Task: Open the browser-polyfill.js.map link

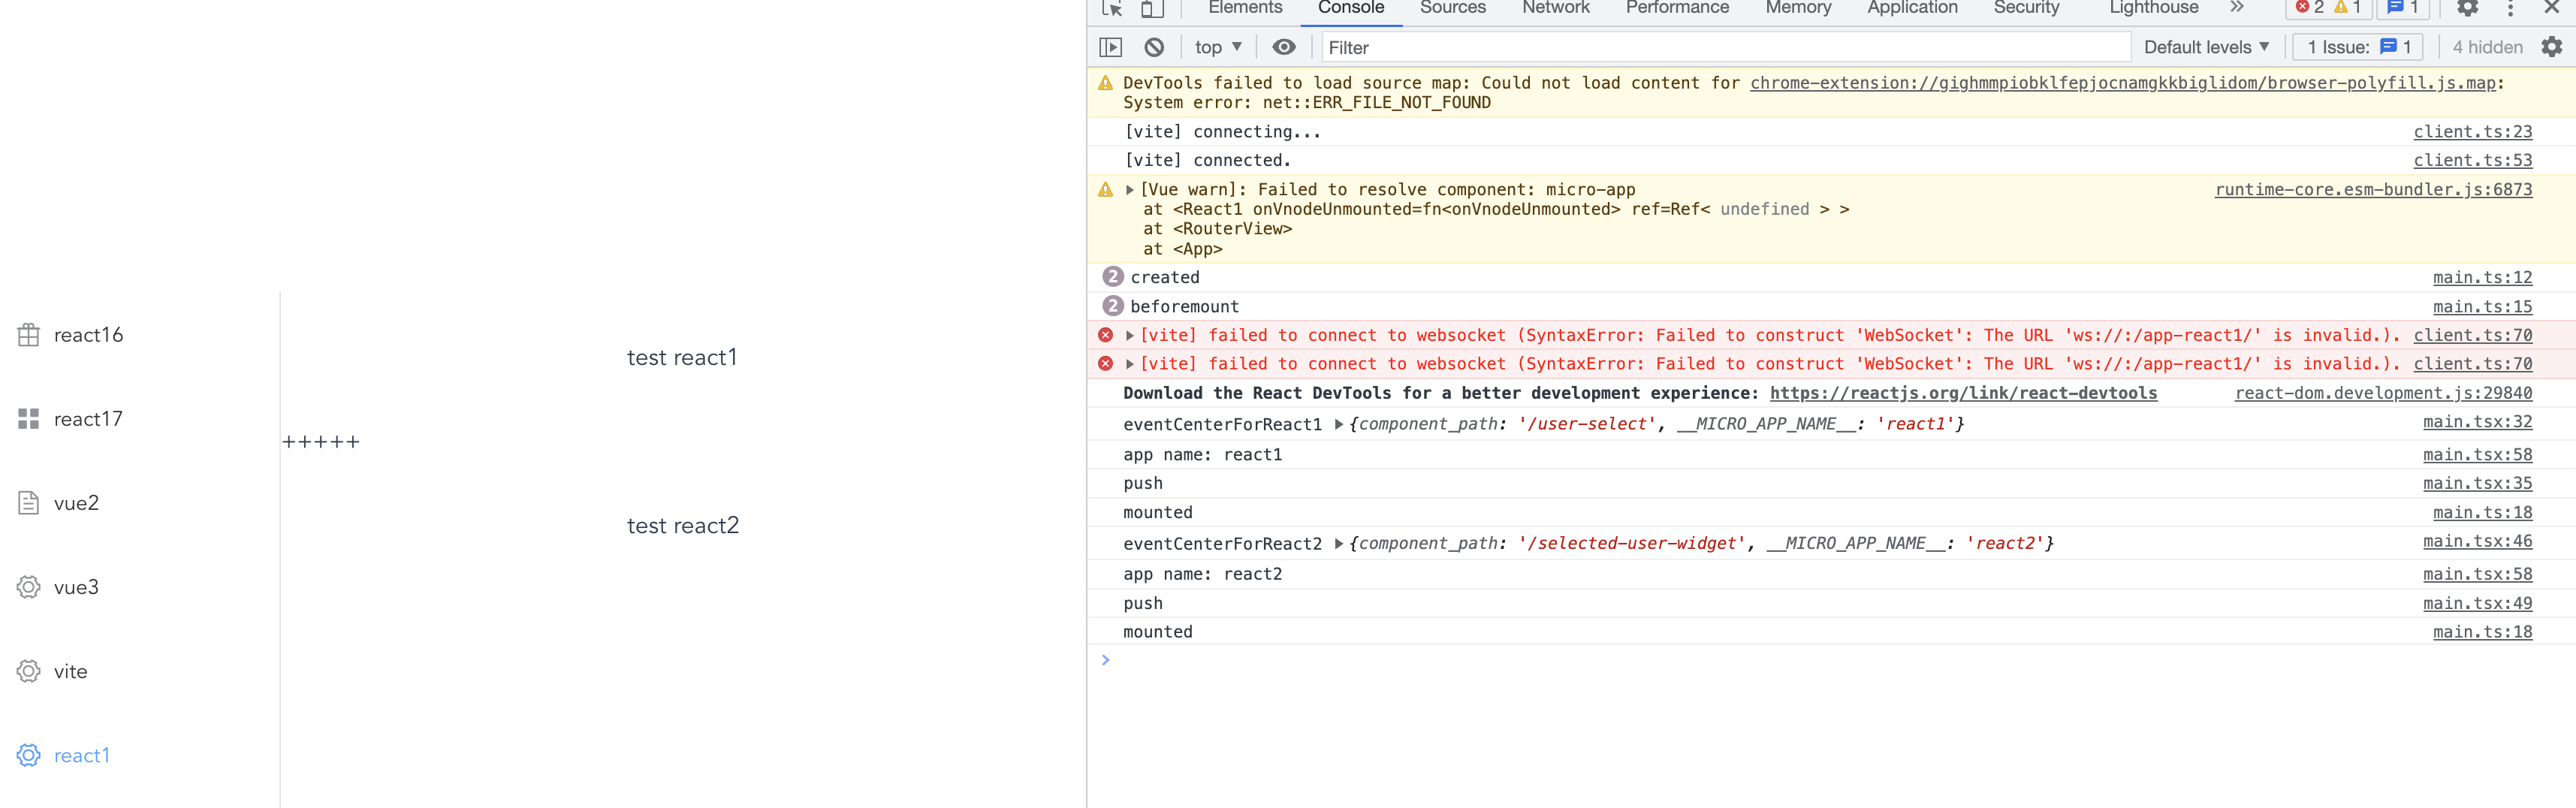Action: pos(2123,83)
